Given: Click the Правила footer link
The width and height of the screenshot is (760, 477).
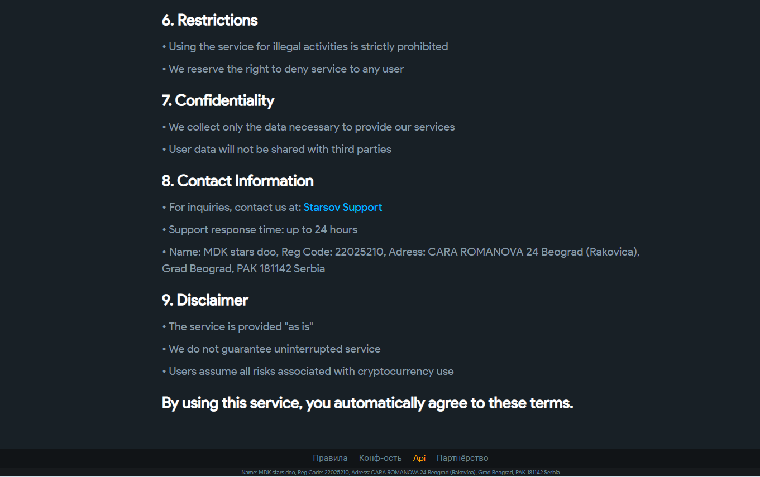Looking at the screenshot, I should [x=330, y=458].
